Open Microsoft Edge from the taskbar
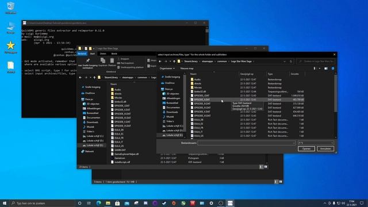Viewport: 368px width, 207px height. point(98,203)
